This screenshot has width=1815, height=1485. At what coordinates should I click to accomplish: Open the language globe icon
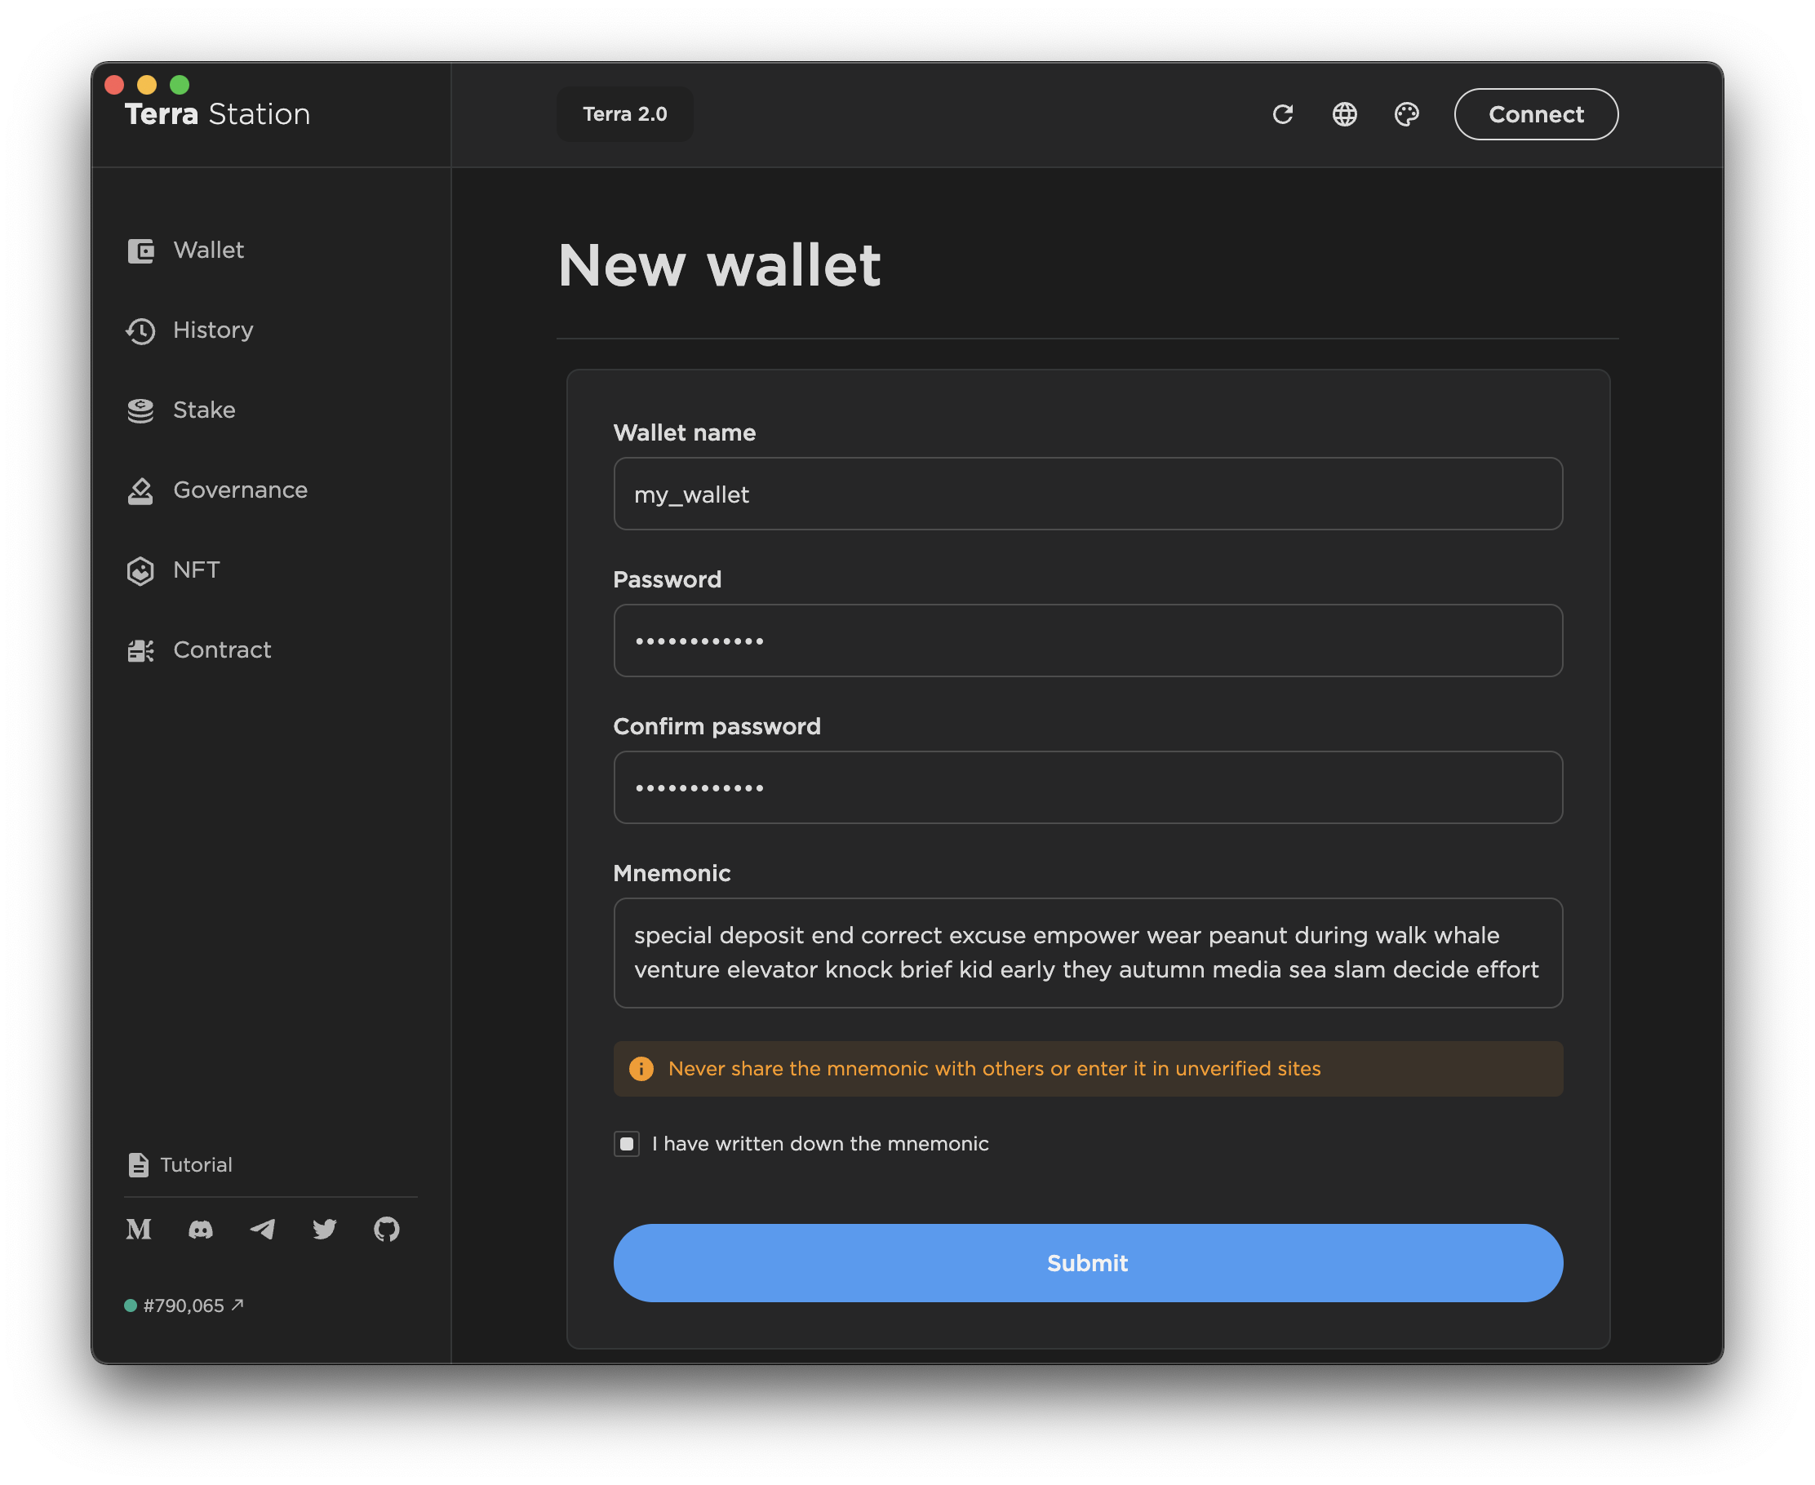[1344, 113]
